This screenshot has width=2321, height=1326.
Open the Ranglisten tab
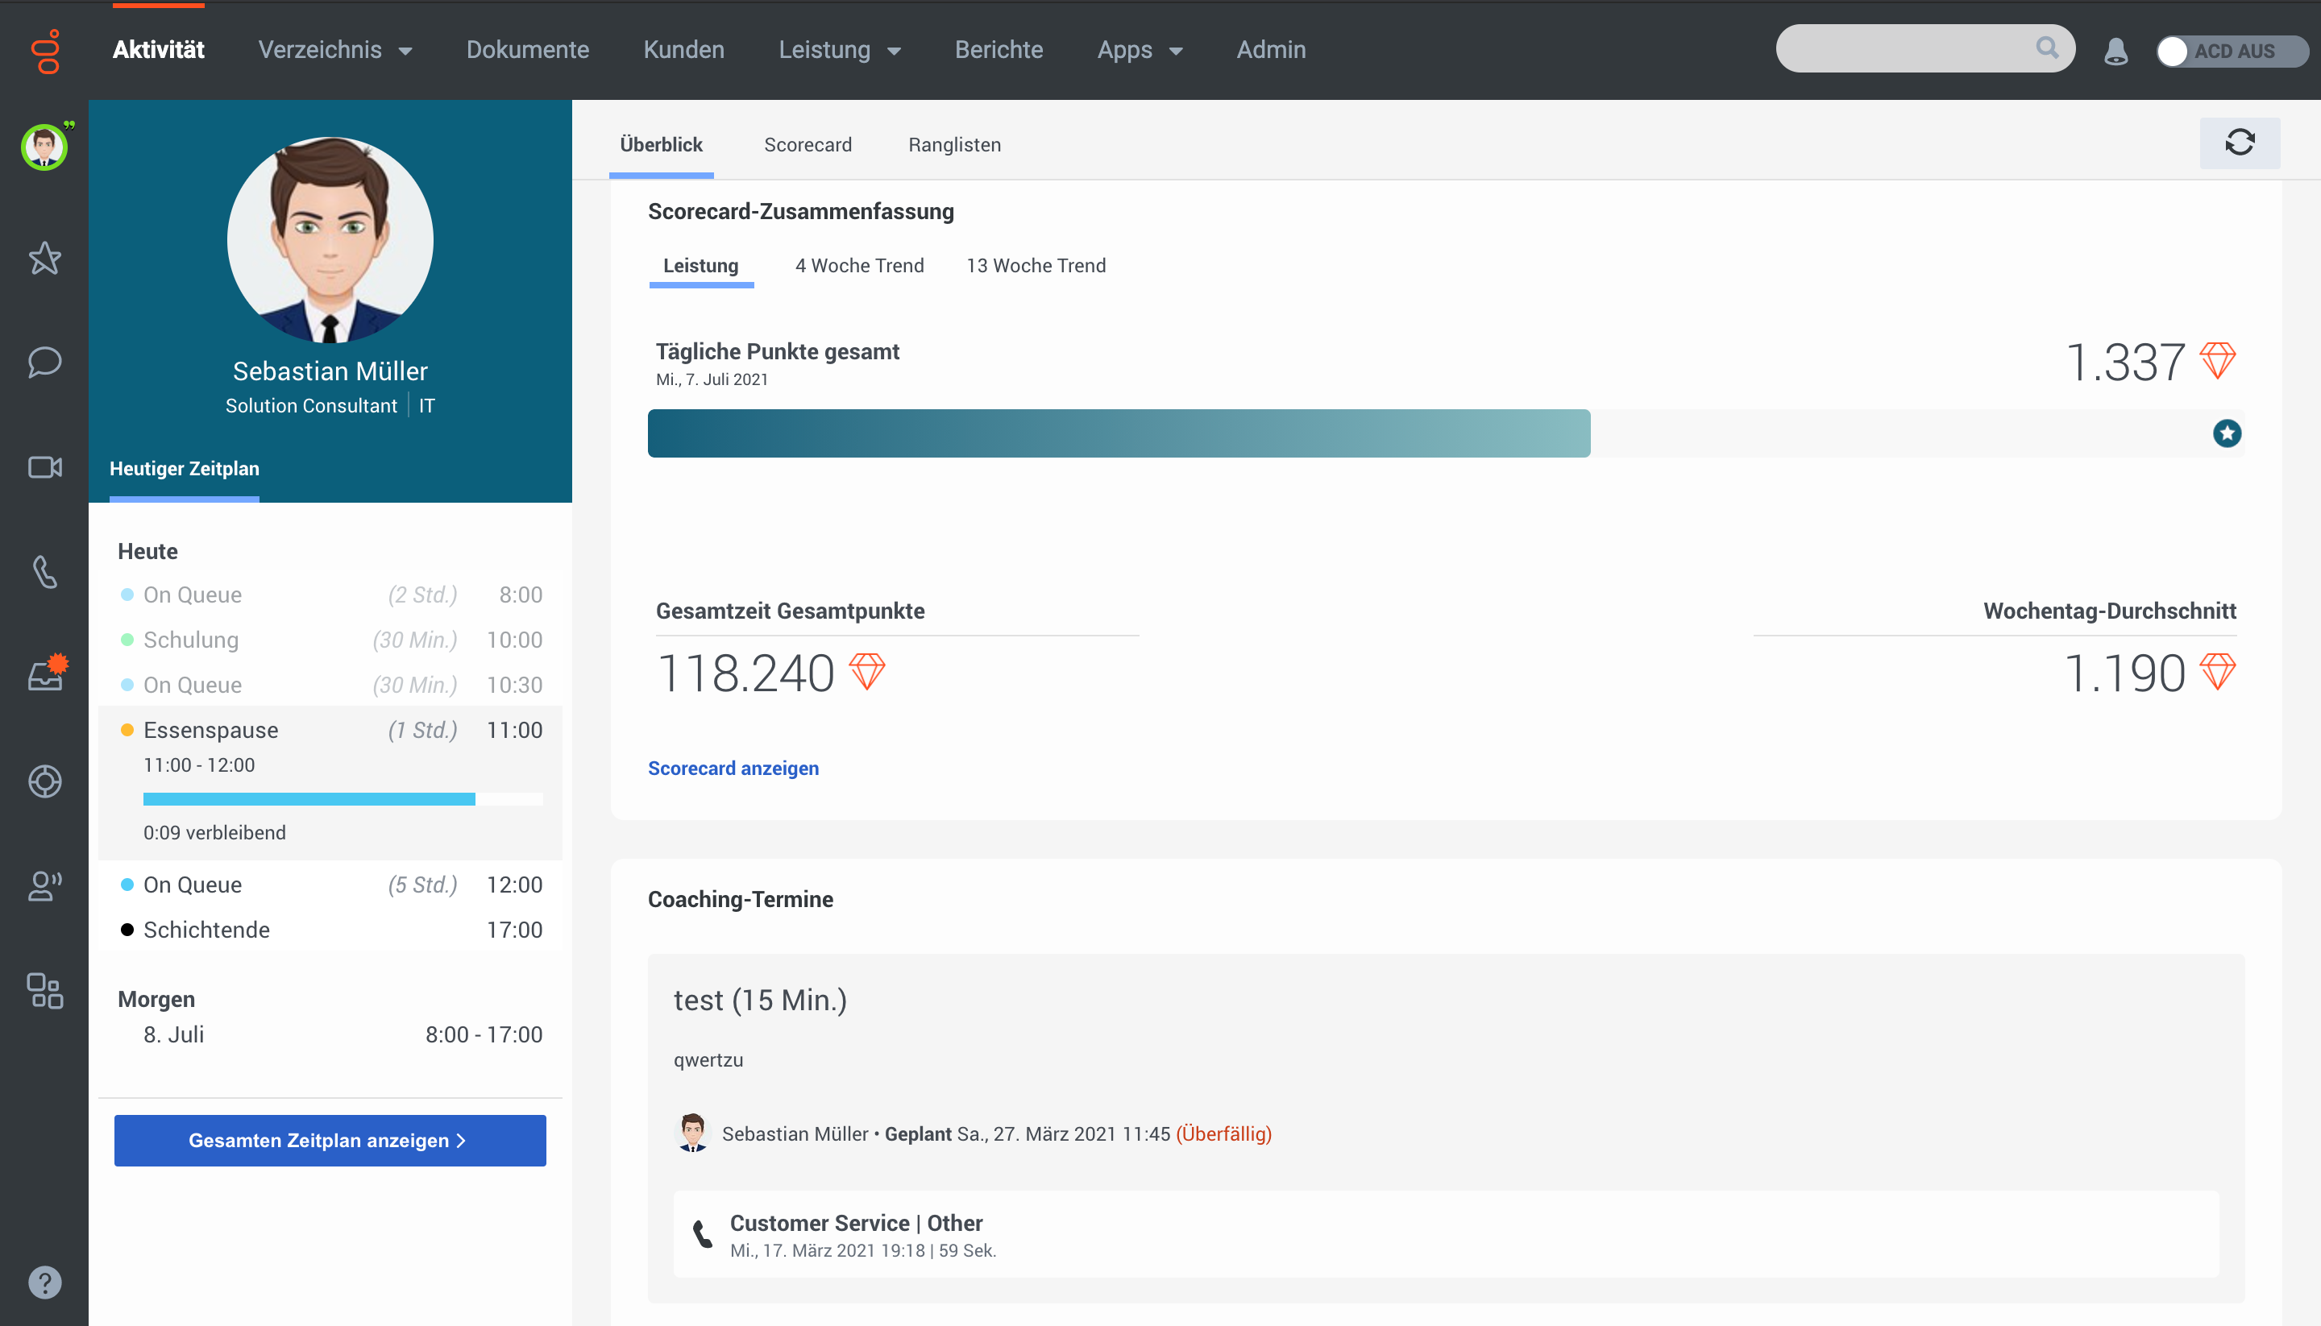[x=953, y=145]
